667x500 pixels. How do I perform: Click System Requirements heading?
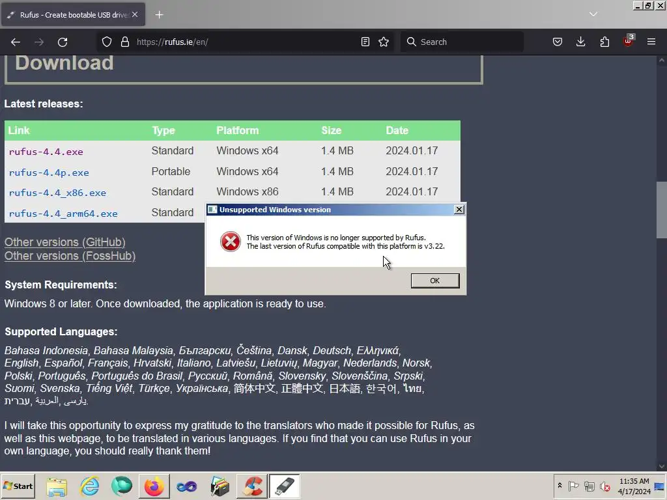pos(61,285)
